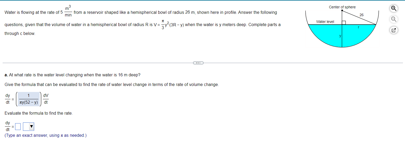Click the bottom icon in the right sidebar
The image size is (405, 155).
(394, 30)
